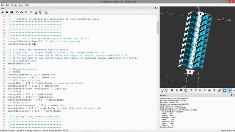Click Render icon in the viewer toolbar
The width and height of the screenshot is (235, 132).
(167, 90)
